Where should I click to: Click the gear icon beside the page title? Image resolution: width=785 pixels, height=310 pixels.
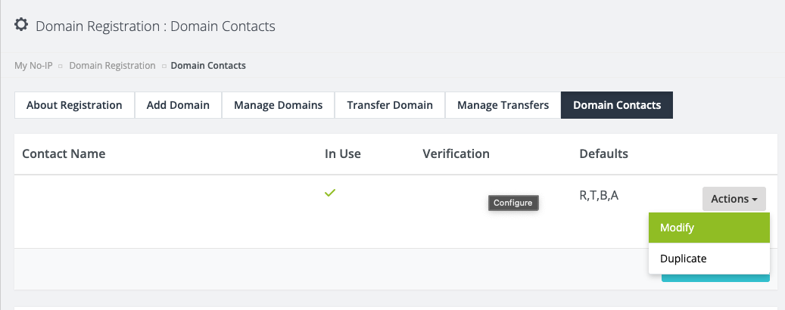21,25
